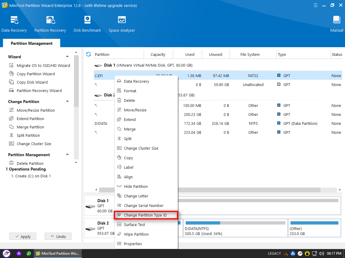
Task: Collapse the Partition Management sidebar section
Action: coord(67,155)
